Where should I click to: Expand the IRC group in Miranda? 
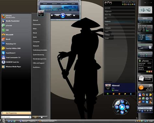pos(120,18)
